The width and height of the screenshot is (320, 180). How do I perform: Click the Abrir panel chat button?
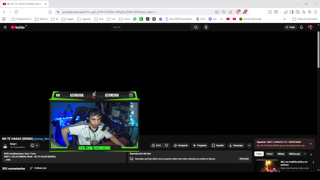pos(244,159)
